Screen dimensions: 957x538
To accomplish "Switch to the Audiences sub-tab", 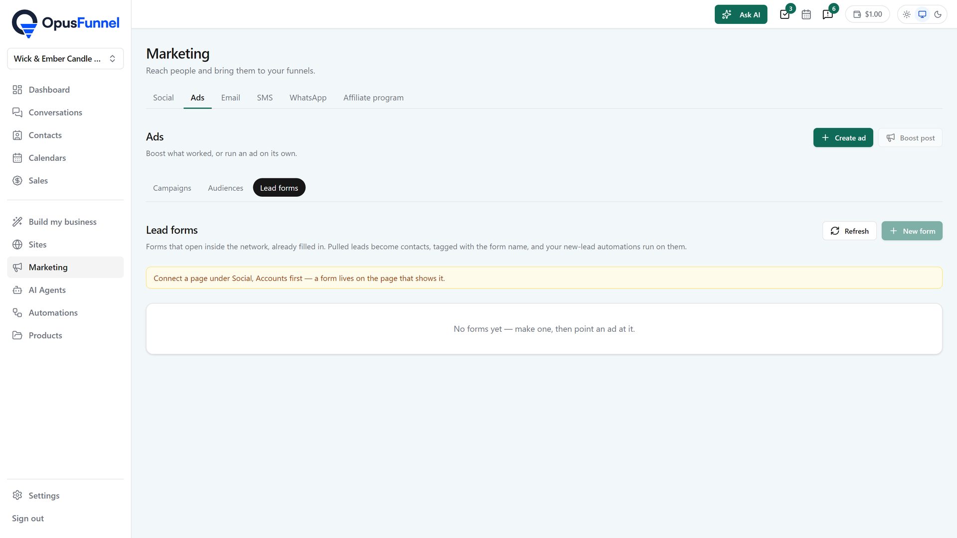I will coord(225,188).
